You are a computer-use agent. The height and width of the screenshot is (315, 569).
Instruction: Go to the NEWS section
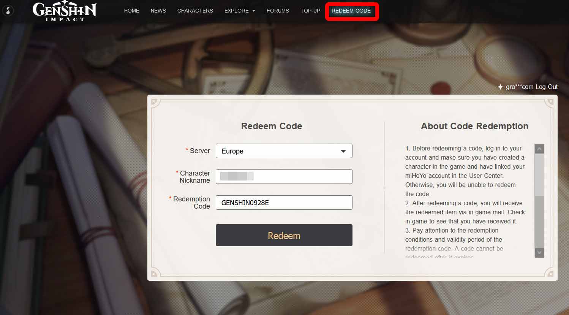coord(158,11)
